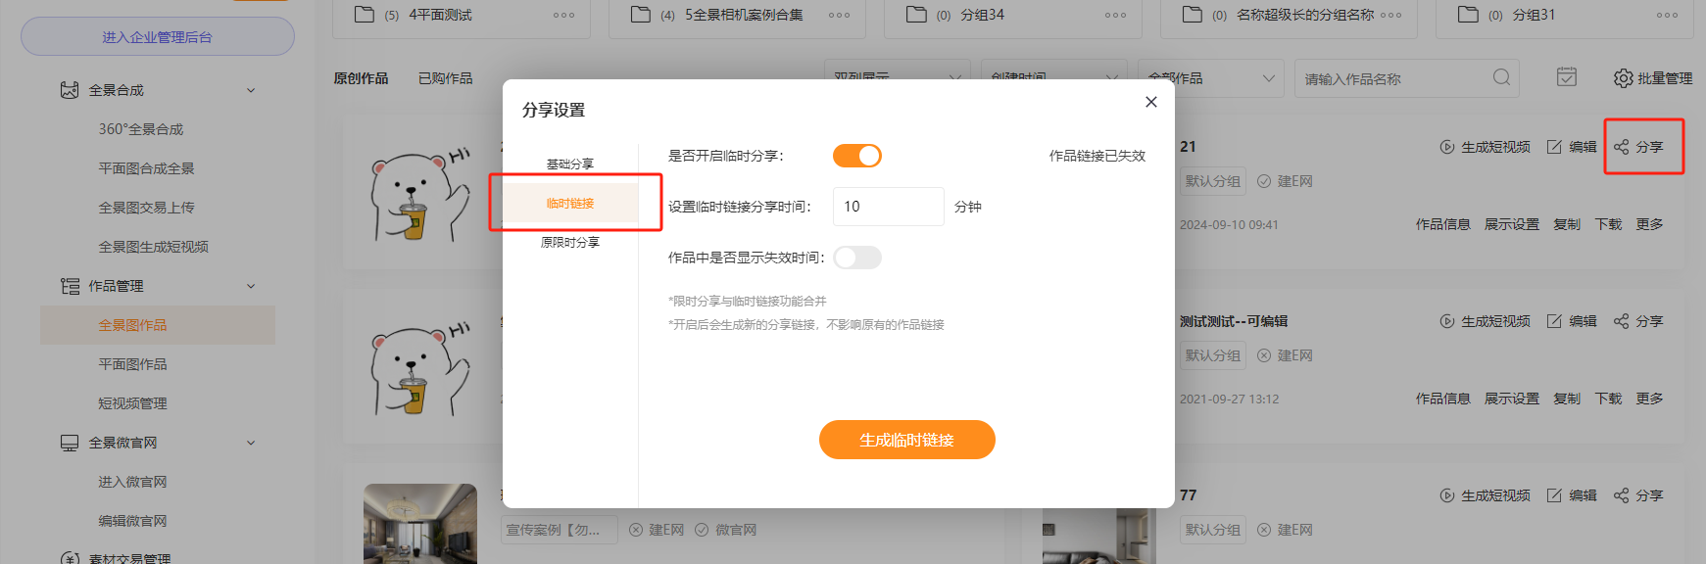Switch to 基础分享 tab in dialog
1706x564 pixels.
570,164
